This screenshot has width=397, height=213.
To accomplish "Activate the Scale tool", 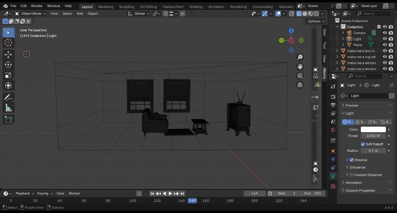I will (8, 75).
